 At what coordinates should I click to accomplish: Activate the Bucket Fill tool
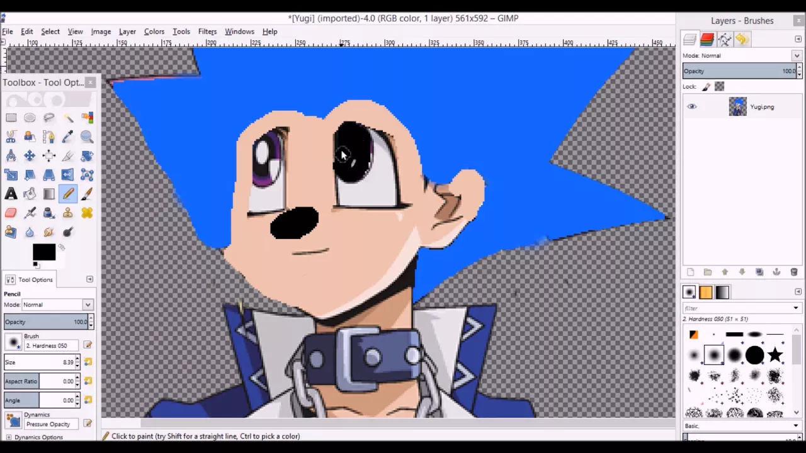click(30, 194)
